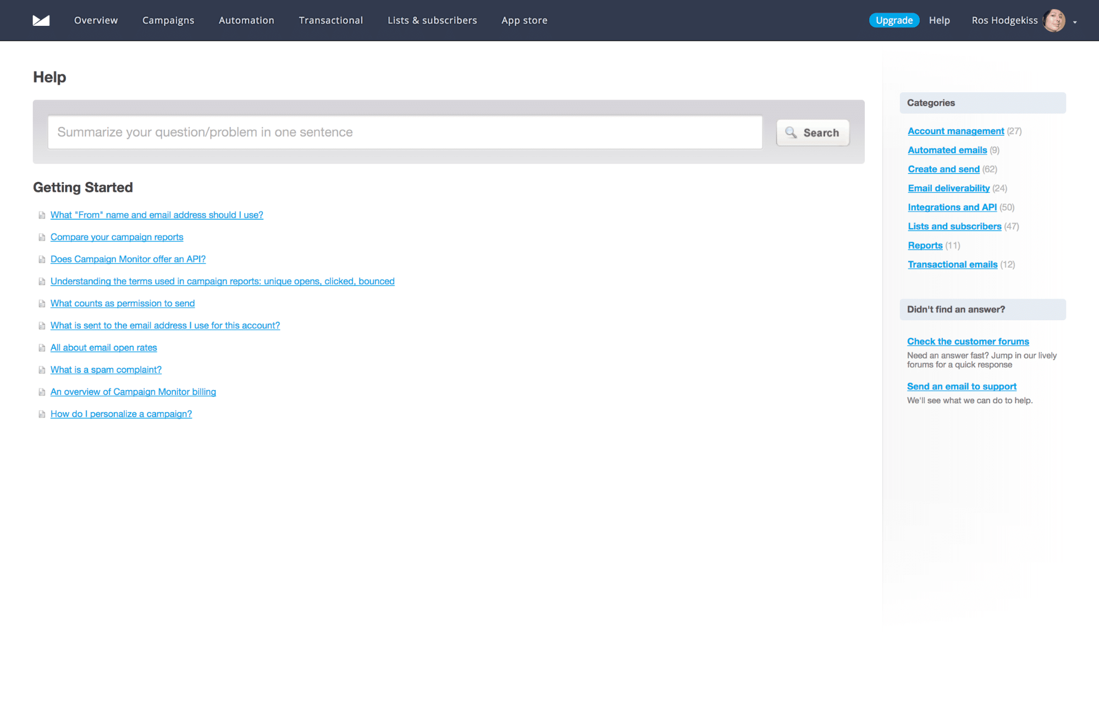Click document icon beside 'How do I personalize a campaign?'

(42, 414)
